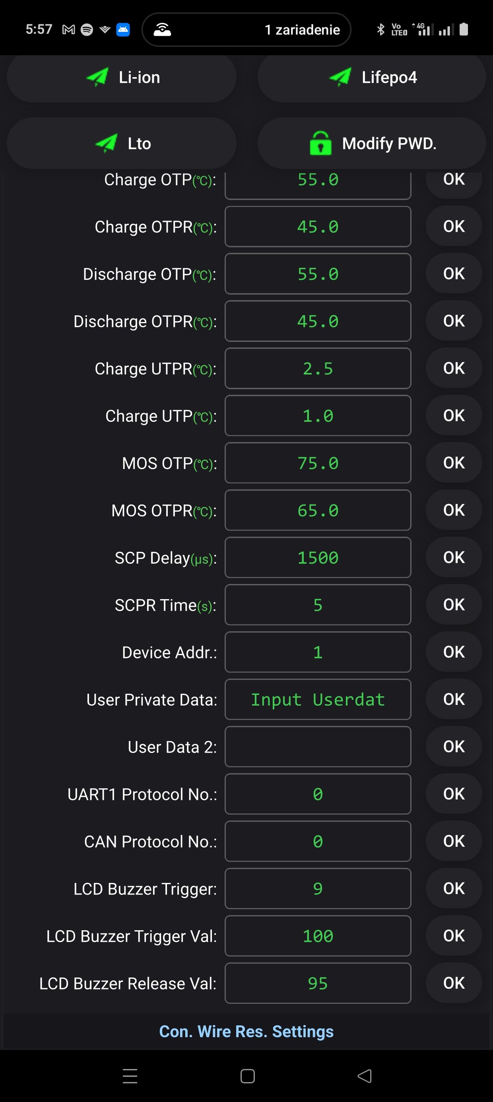Confirm MOS OTP value with OK
Viewport: 493px width, 1102px height.
click(x=454, y=463)
